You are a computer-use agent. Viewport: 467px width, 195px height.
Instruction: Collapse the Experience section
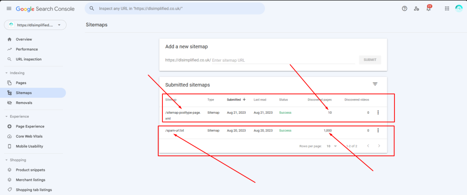[6, 116]
